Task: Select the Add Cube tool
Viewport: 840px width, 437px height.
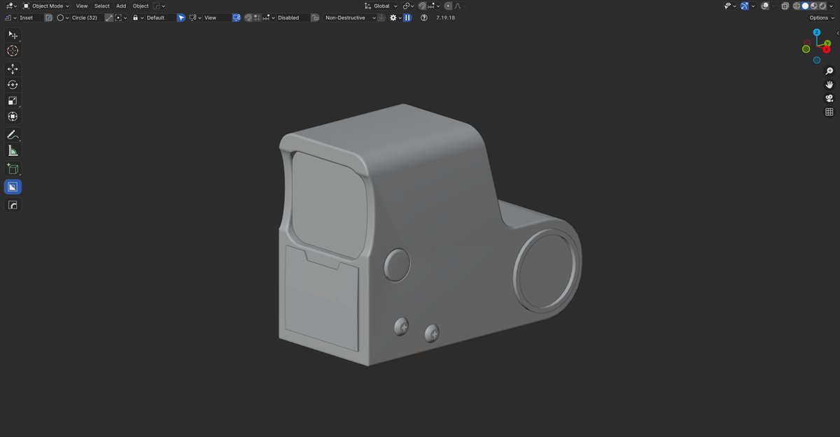Action: point(13,169)
